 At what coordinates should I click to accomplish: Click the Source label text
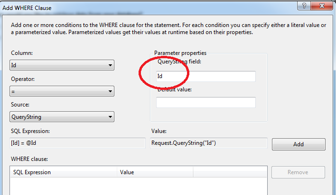point(21,104)
